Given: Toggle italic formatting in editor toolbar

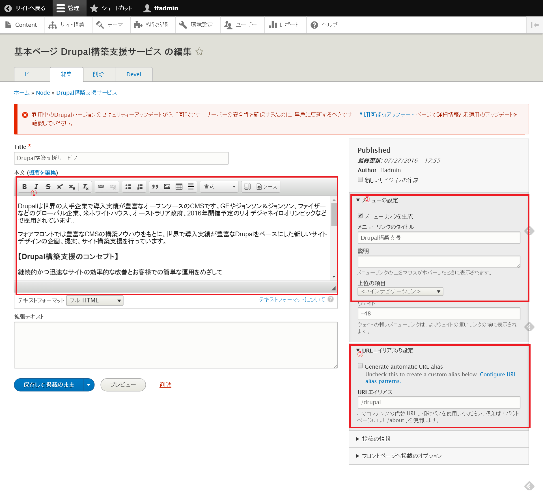Looking at the screenshot, I should [x=36, y=187].
